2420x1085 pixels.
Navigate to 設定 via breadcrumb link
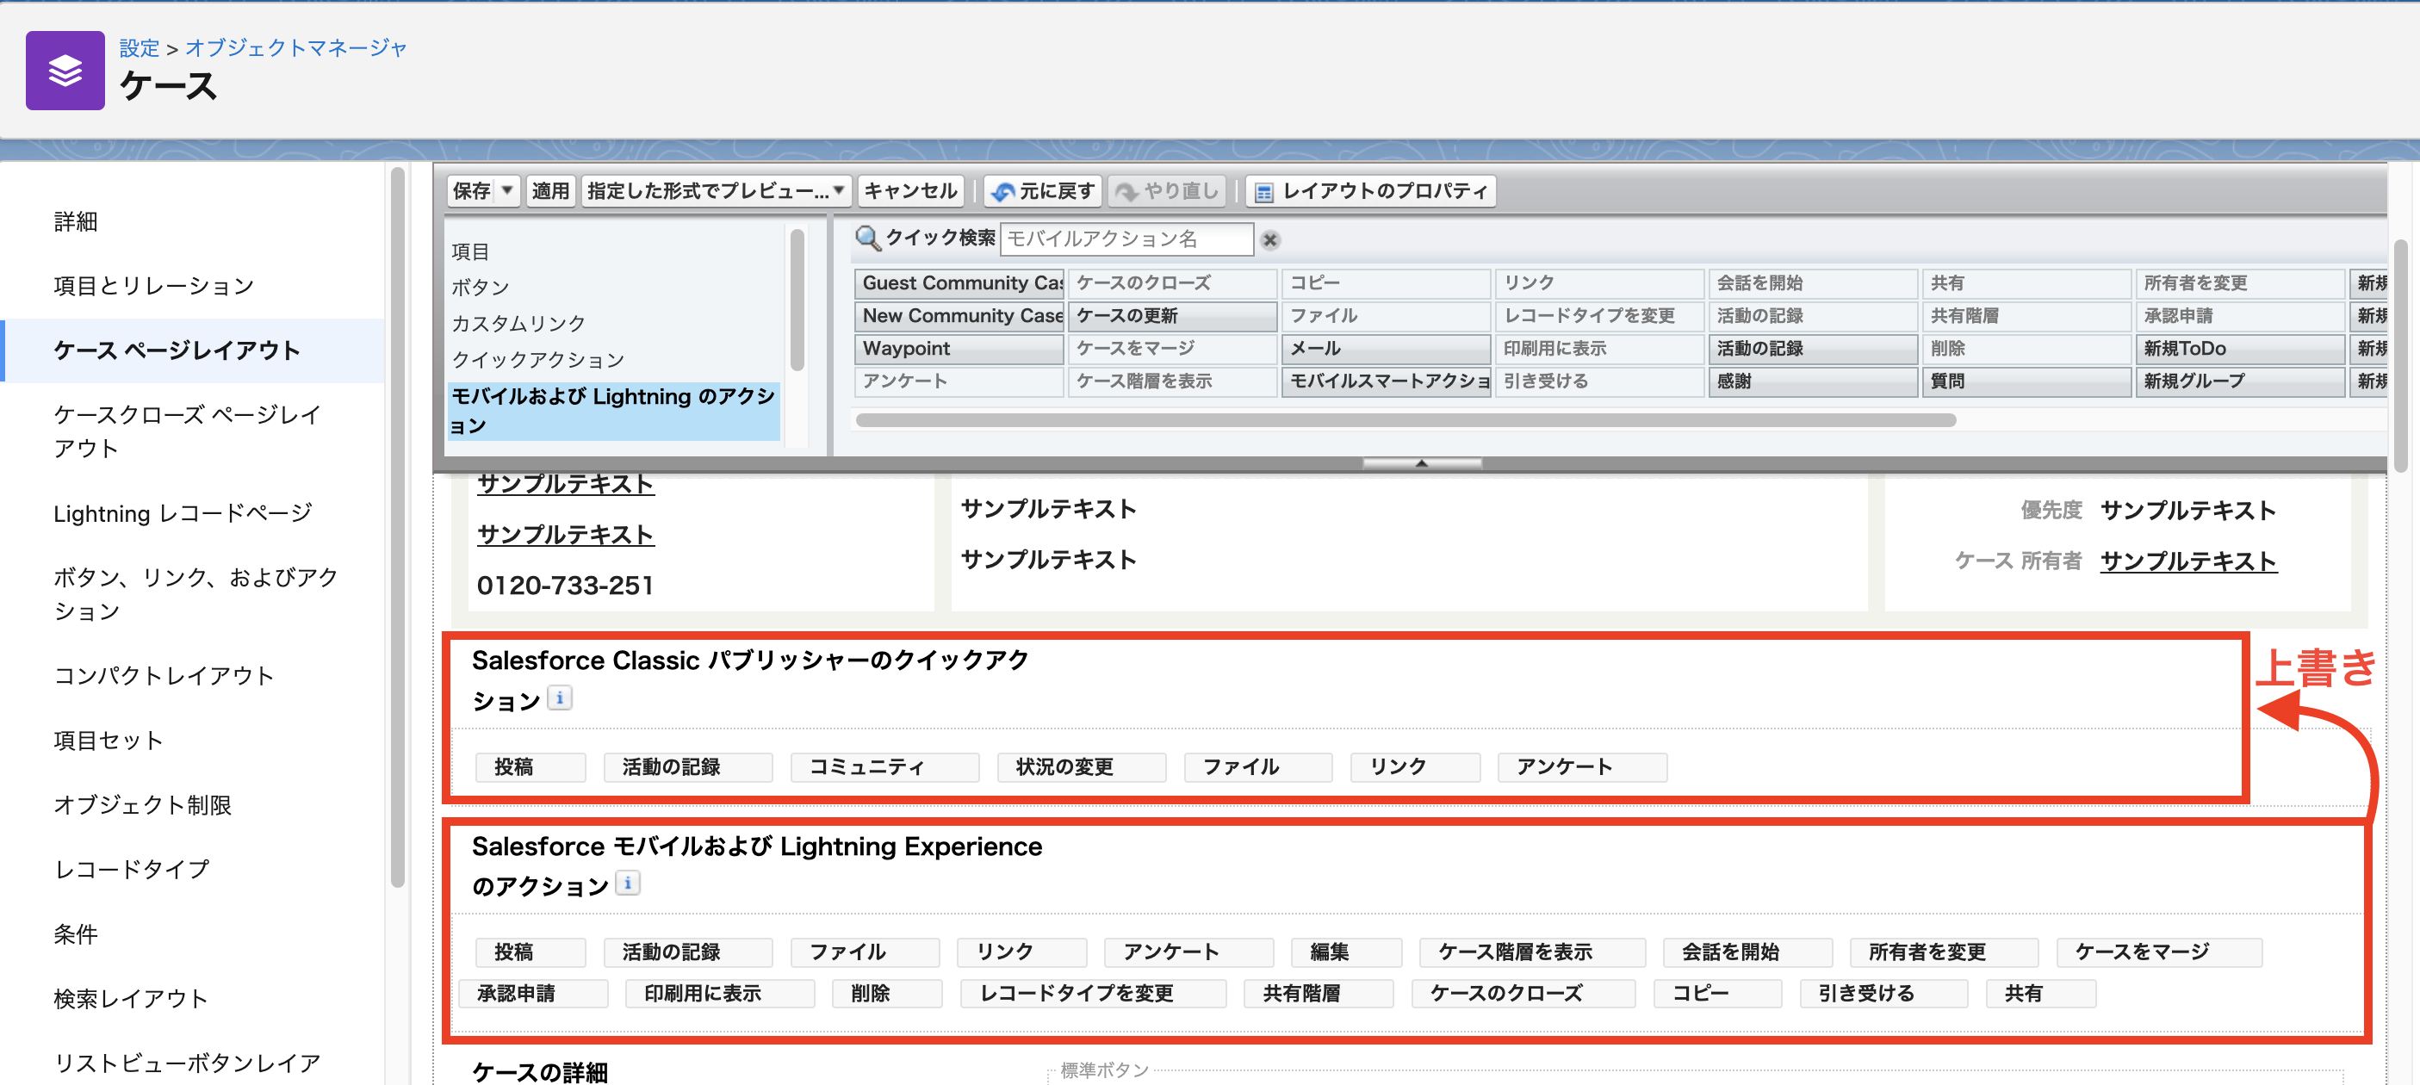139,48
